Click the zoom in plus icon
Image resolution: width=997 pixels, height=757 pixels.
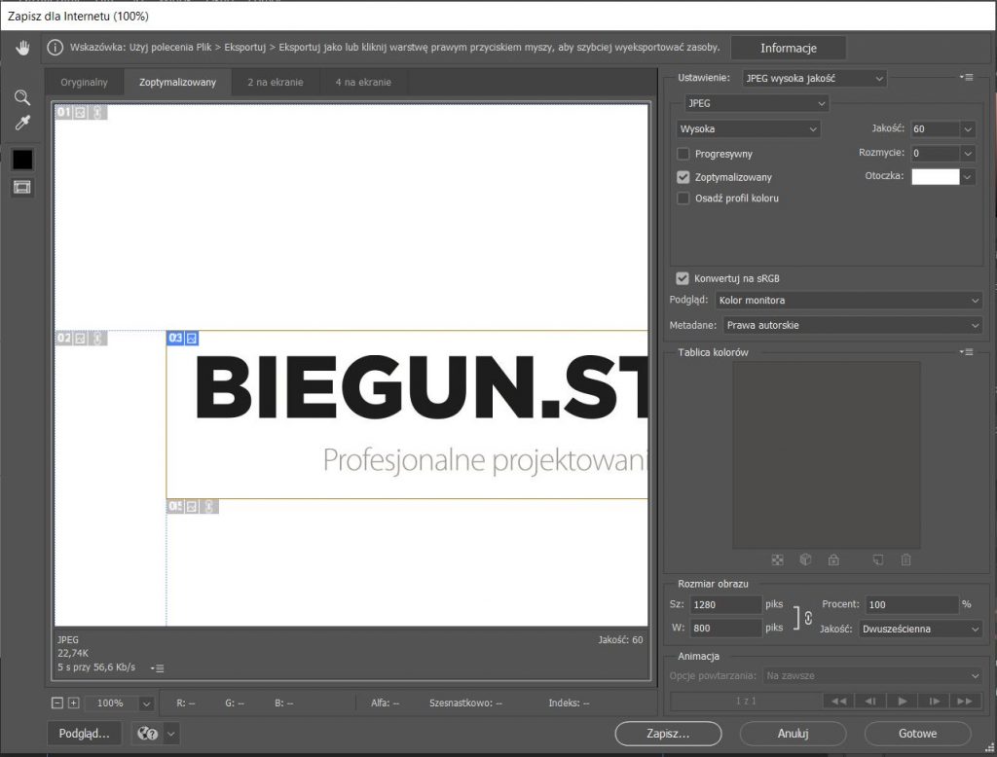tap(74, 703)
